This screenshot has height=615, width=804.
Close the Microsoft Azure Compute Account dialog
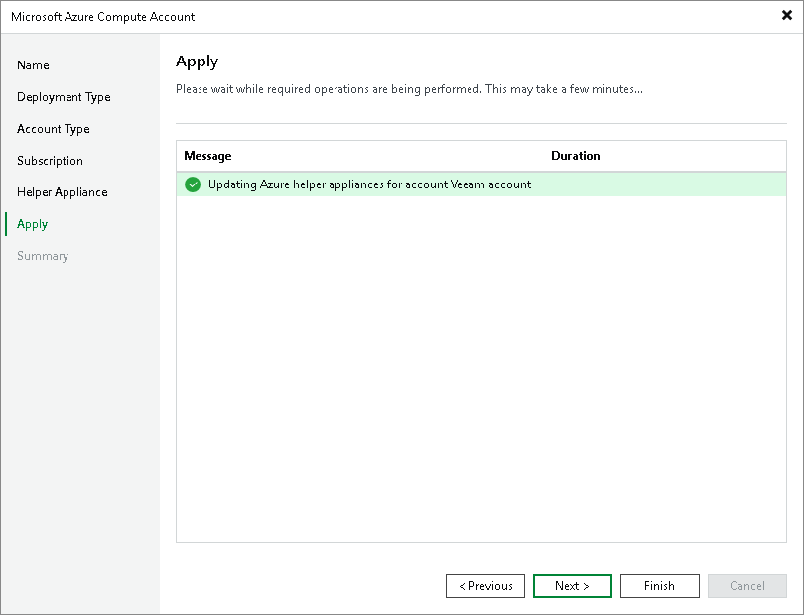click(x=786, y=16)
